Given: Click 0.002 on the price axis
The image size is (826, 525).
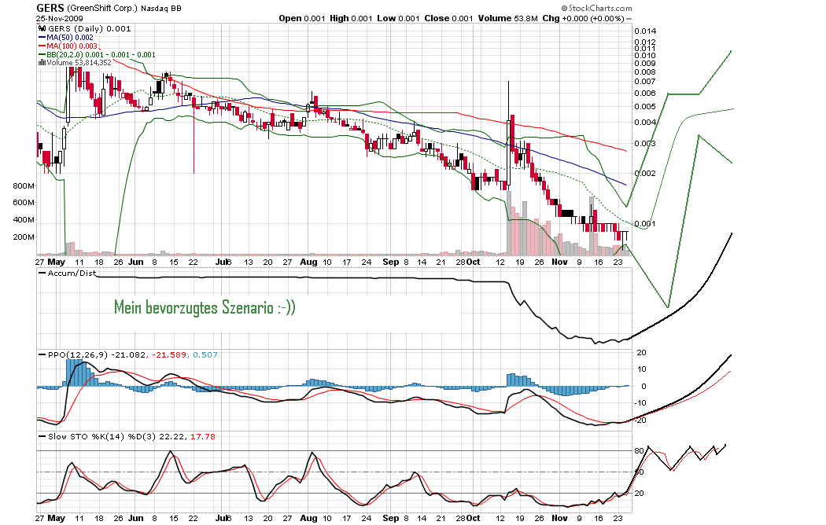Looking at the screenshot, I should coord(645,173).
